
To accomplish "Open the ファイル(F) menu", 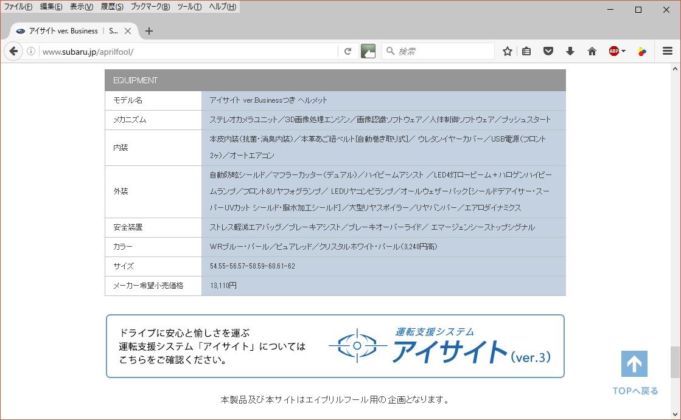I will tap(18, 7).
